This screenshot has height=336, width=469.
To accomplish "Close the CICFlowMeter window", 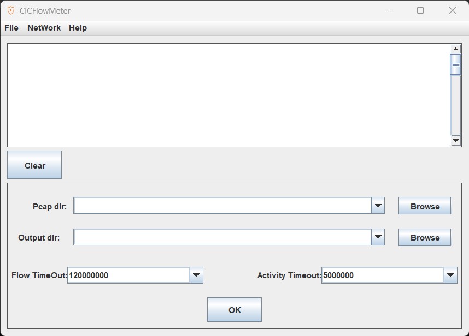I will (453, 10).
